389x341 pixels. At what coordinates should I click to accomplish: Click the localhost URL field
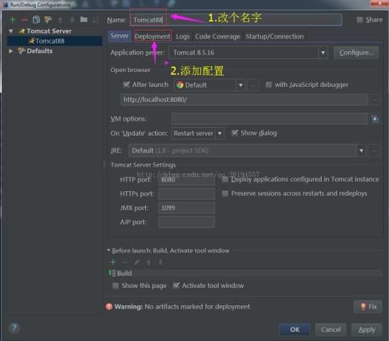[244, 100]
